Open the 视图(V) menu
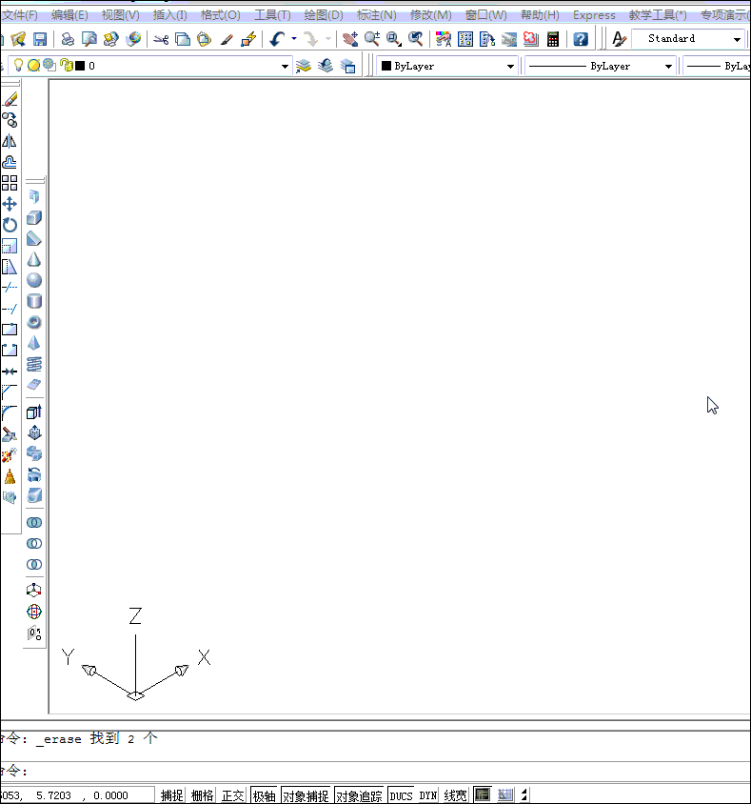 point(120,15)
